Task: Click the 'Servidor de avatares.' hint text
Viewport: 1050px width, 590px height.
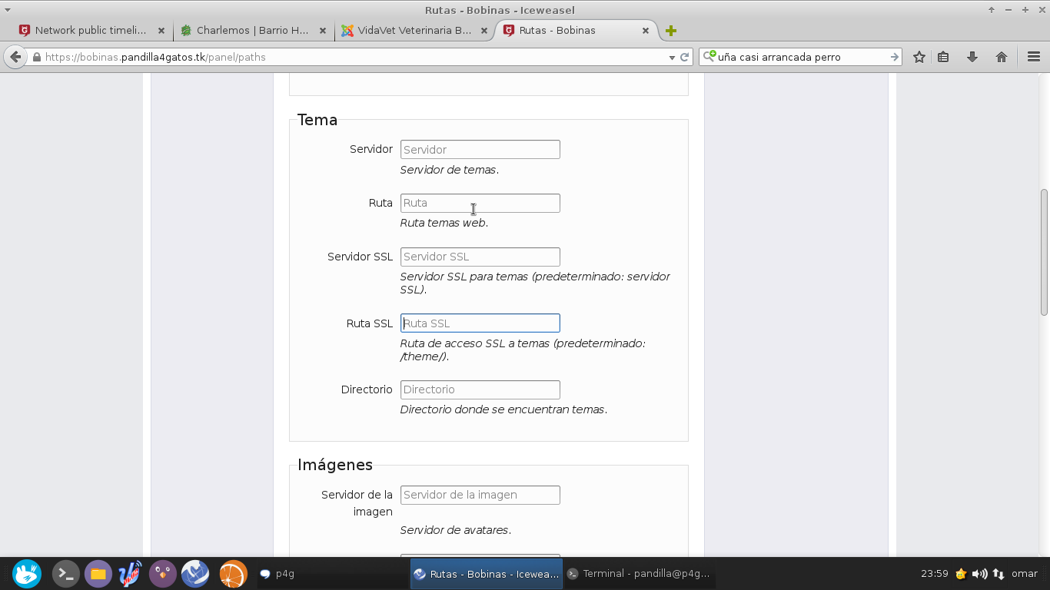Action: coord(455,530)
